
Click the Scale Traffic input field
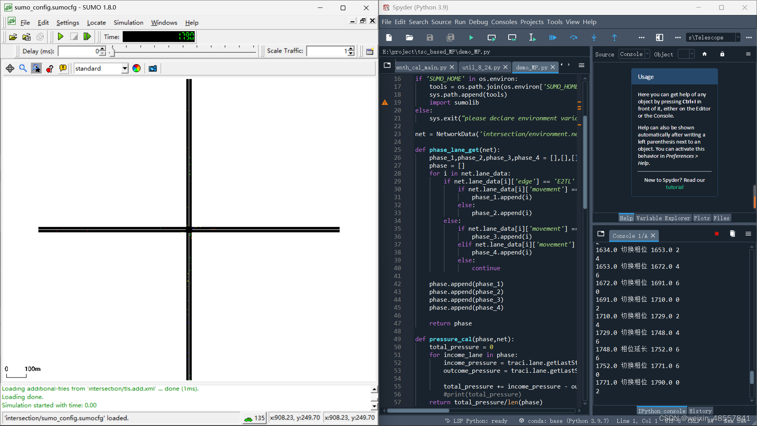click(x=327, y=51)
